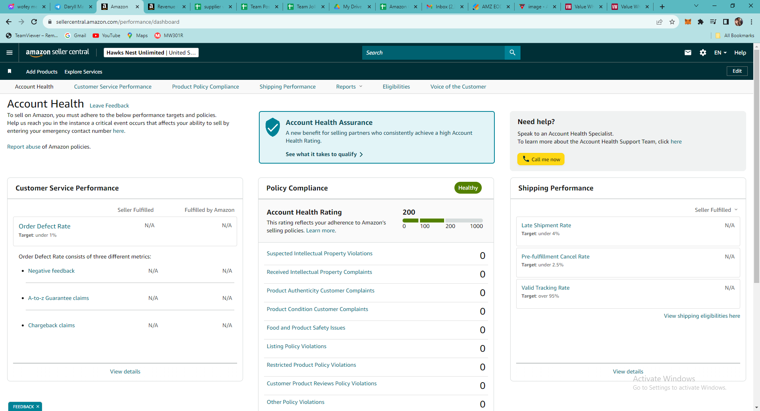
Task: Select the Account Health tab
Action: point(34,87)
